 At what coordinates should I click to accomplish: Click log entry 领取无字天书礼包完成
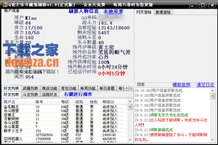tap(169, 115)
